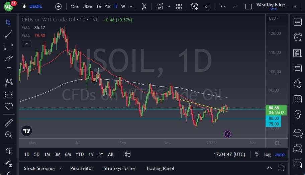Viewport: 305px width, 175px height.
Task: Select the ruler measure tool
Action: pos(9,123)
